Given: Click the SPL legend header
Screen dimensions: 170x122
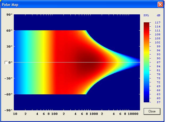Looking at the screenshot, I should pyautogui.click(x=146, y=15).
